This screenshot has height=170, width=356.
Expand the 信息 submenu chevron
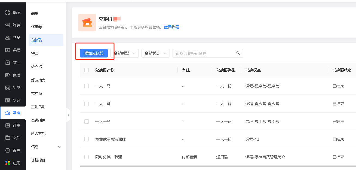click(60, 147)
